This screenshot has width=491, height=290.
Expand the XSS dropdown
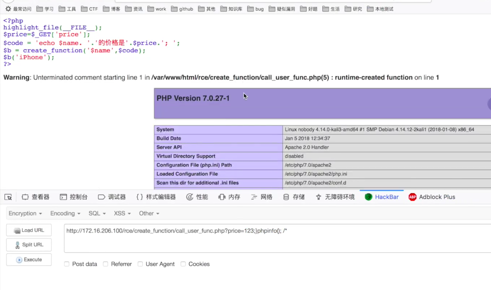coord(122,213)
